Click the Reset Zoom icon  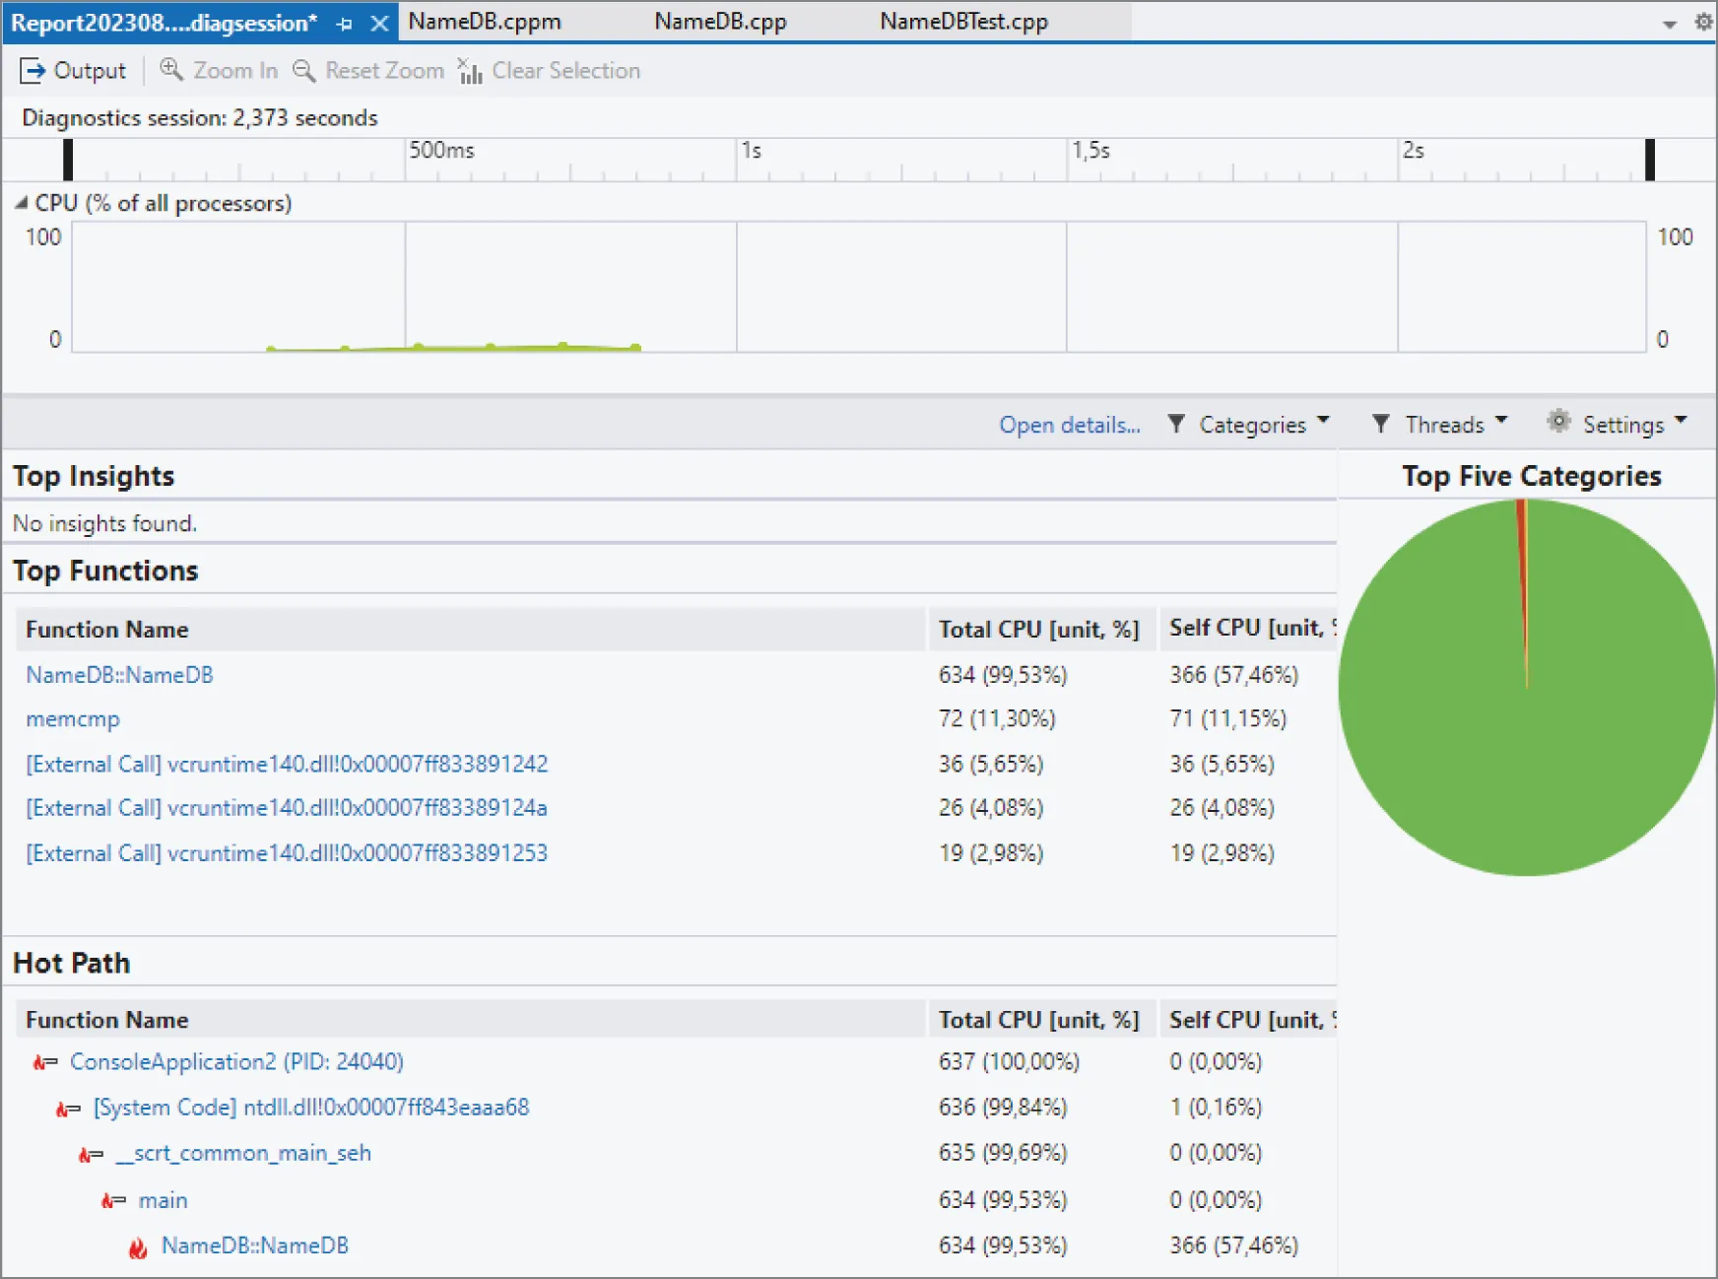coord(304,70)
